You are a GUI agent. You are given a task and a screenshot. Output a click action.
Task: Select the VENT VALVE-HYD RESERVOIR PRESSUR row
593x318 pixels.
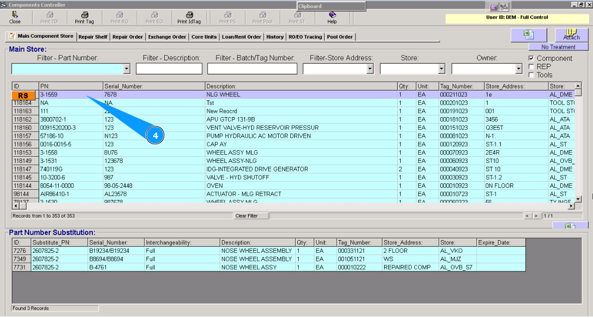tap(293, 128)
